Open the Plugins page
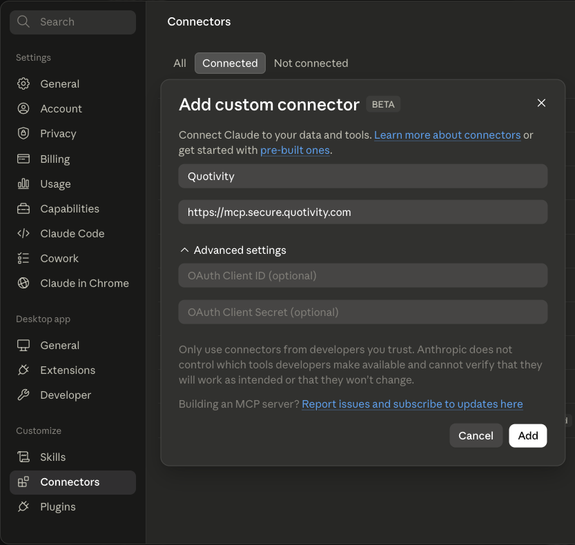The width and height of the screenshot is (575, 545). (x=72, y=507)
